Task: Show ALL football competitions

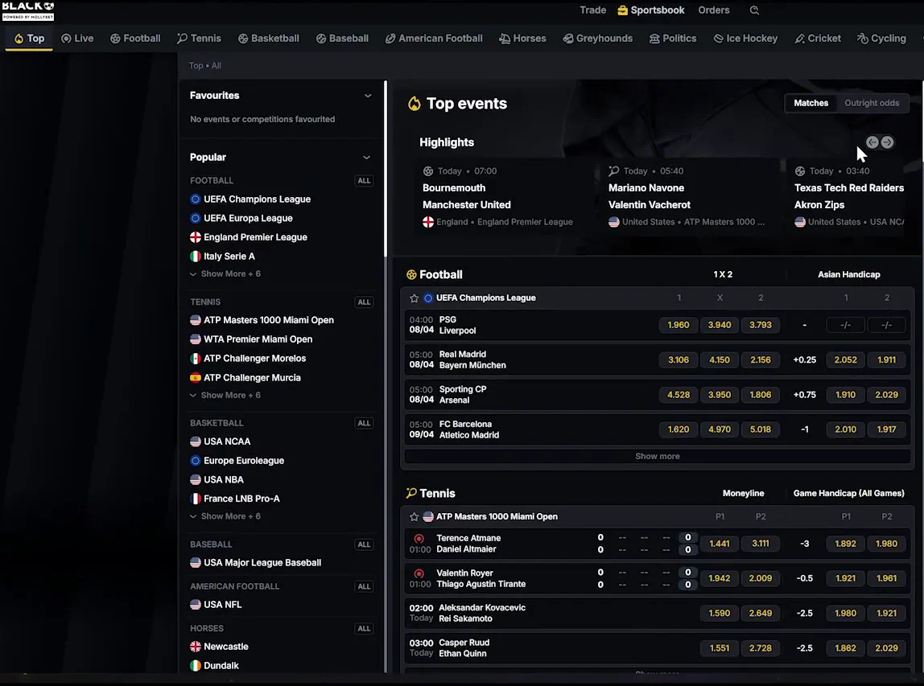Action: [364, 181]
